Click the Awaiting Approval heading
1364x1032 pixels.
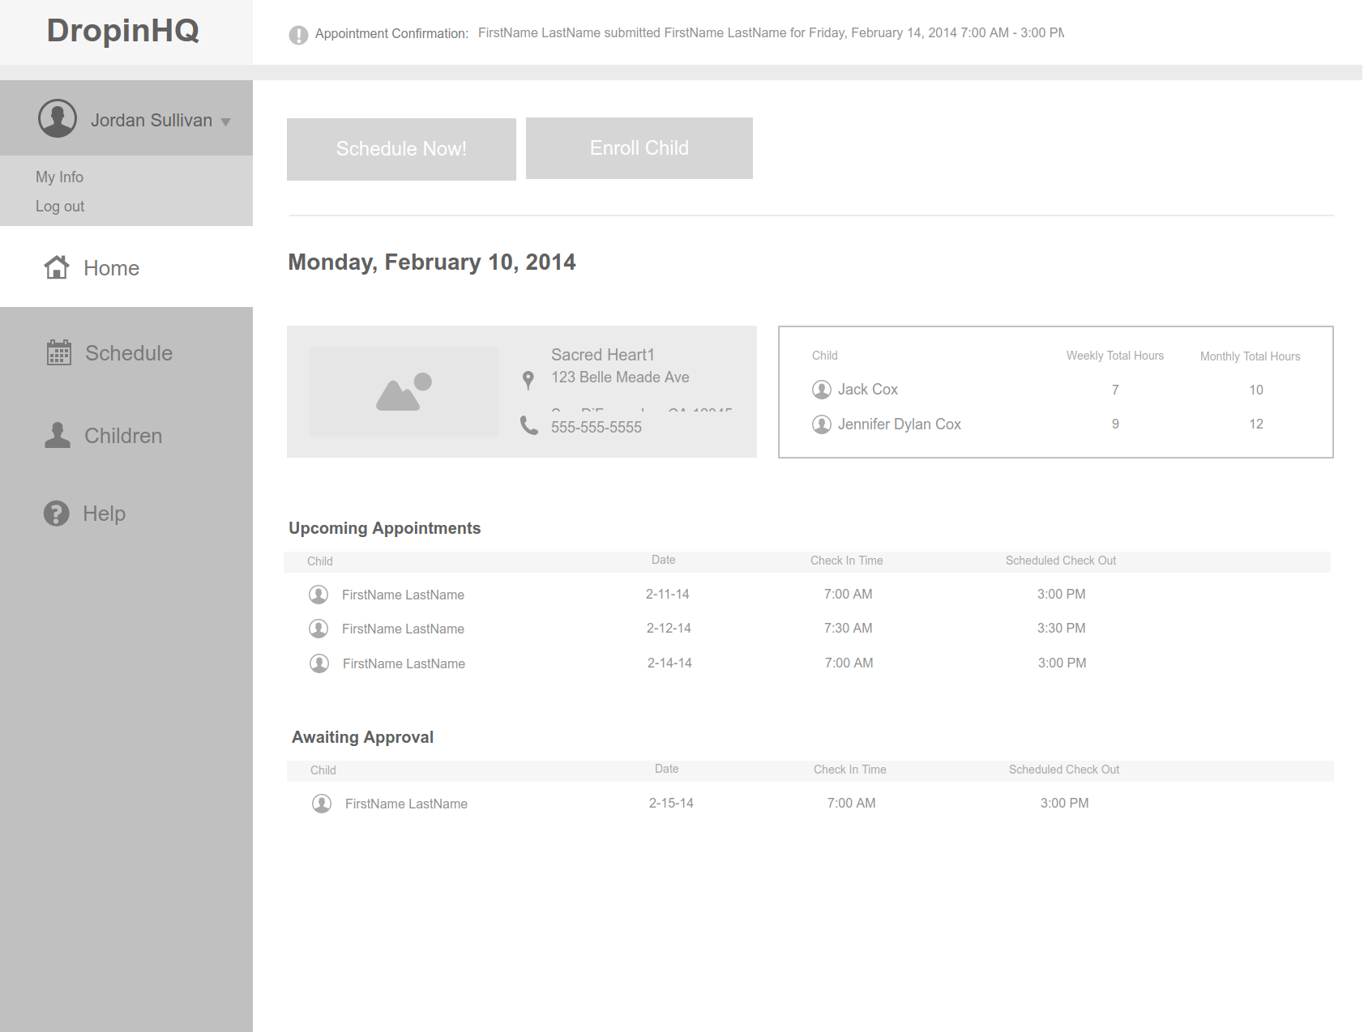[x=363, y=737]
